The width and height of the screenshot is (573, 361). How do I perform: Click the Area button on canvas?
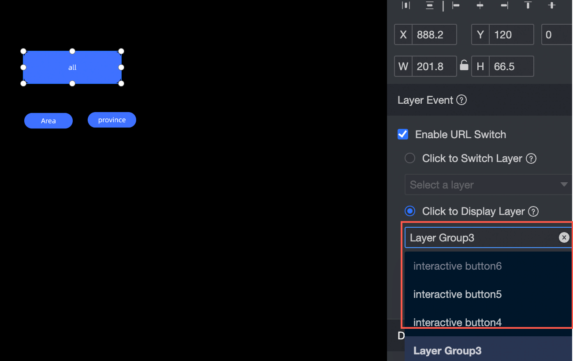pyautogui.click(x=48, y=121)
